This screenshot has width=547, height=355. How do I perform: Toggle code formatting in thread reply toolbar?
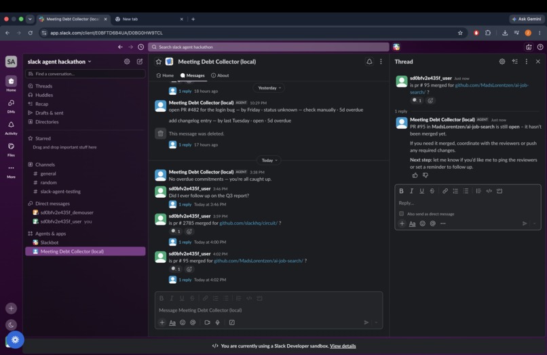[489, 191]
